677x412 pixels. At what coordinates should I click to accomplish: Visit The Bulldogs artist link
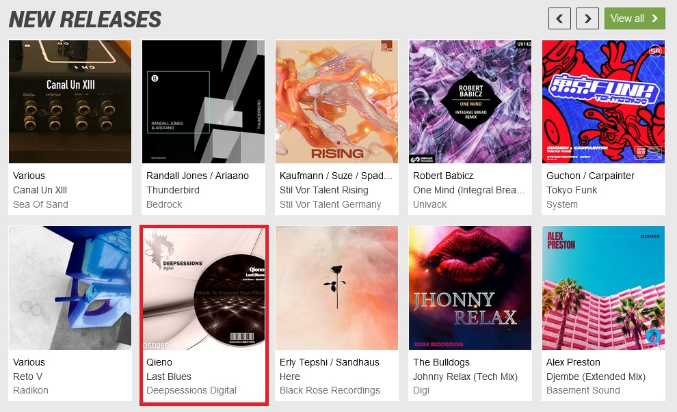tap(441, 362)
